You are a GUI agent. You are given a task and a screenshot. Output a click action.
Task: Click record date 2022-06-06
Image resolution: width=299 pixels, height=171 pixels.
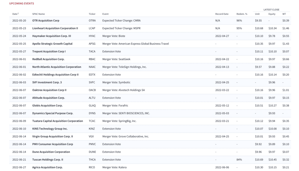pyautogui.click(x=222, y=168)
